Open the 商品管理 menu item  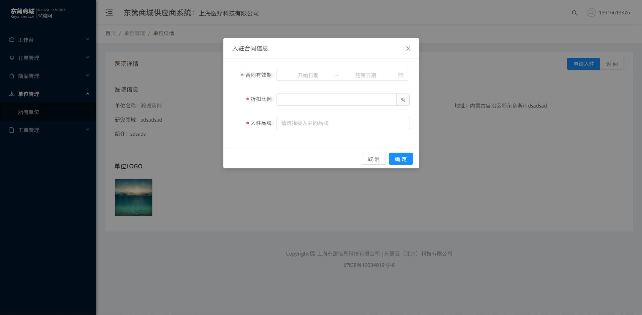coord(48,76)
